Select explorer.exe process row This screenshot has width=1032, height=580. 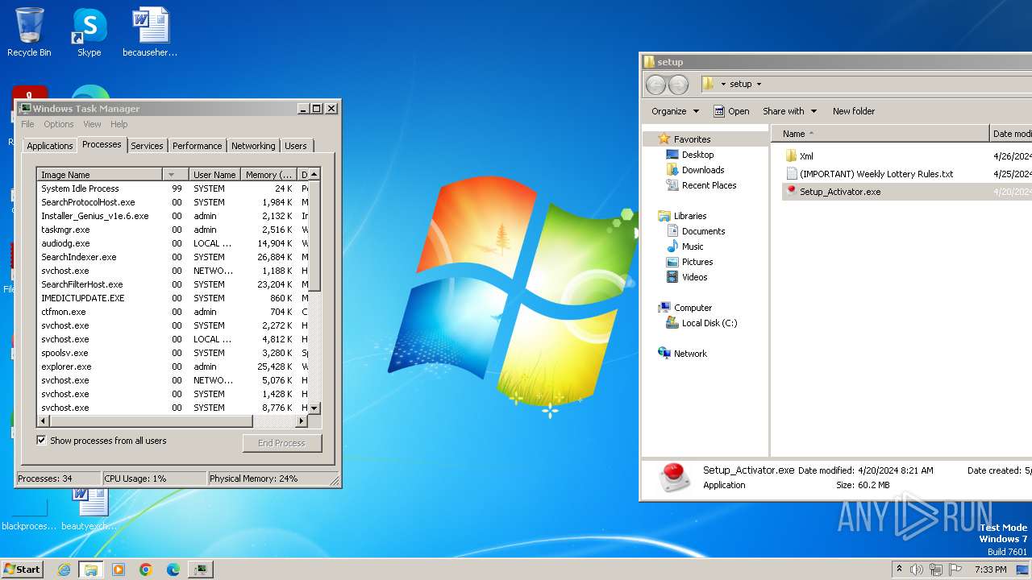click(173, 367)
